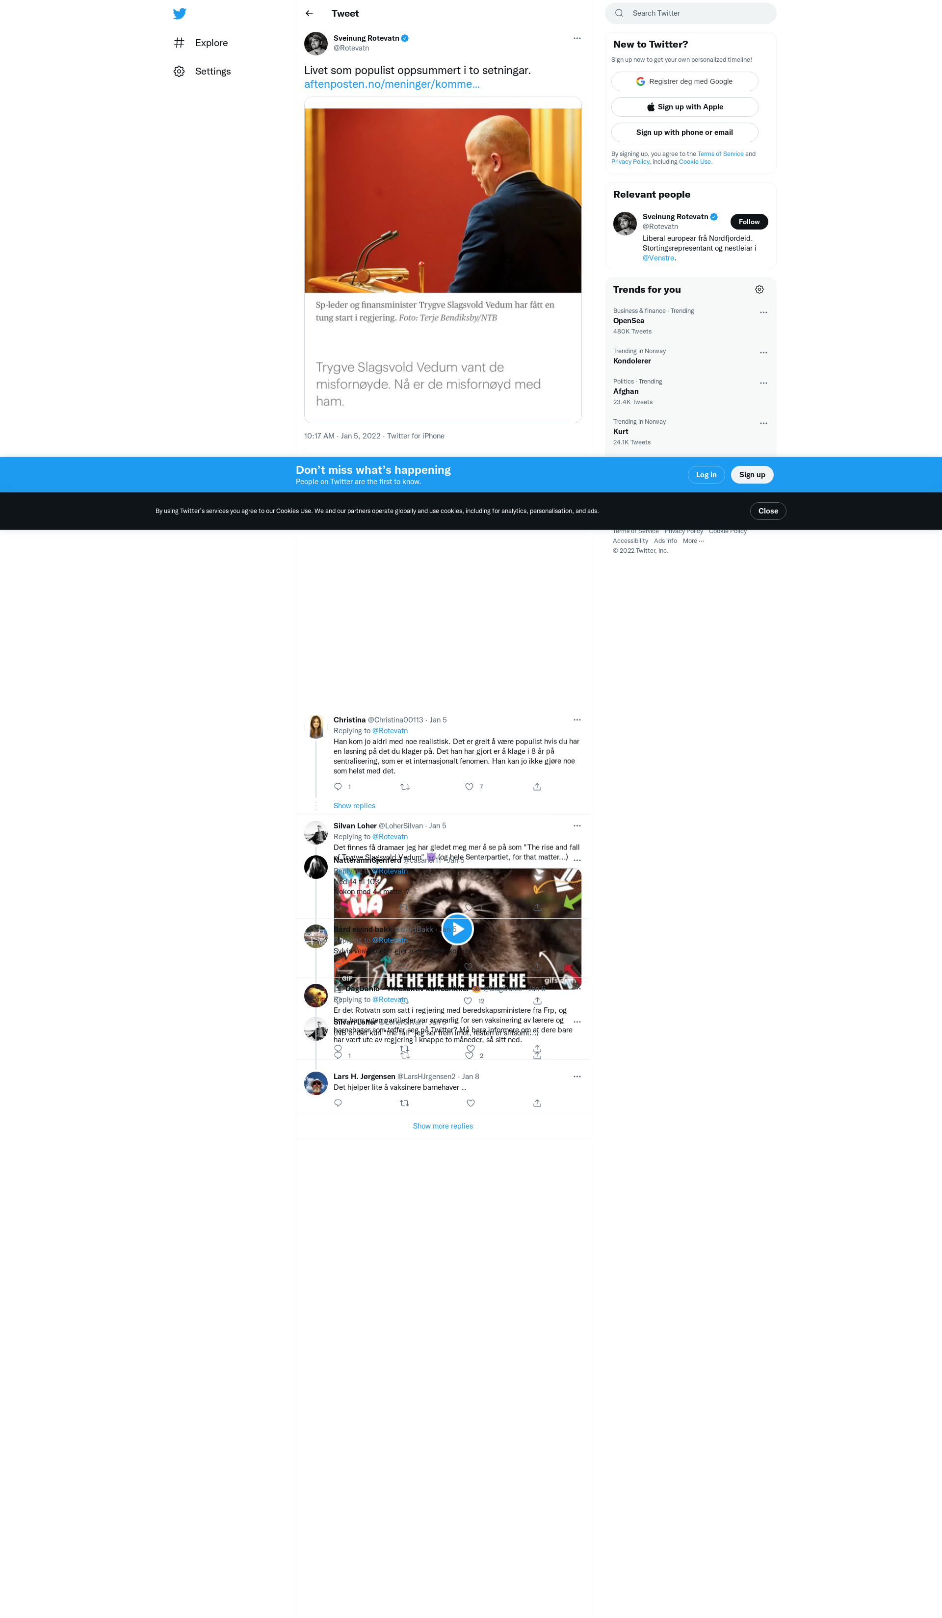Click the Twitter bird logo
This screenshot has height=1618, width=942.
(180, 13)
